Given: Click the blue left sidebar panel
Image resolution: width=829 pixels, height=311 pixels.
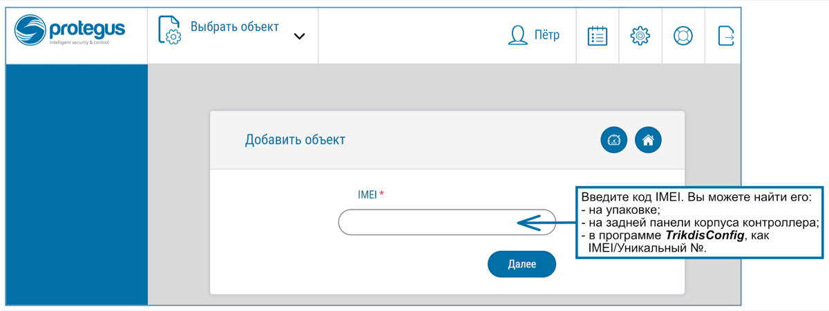Looking at the screenshot, I should pyautogui.click(x=77, y=184).
